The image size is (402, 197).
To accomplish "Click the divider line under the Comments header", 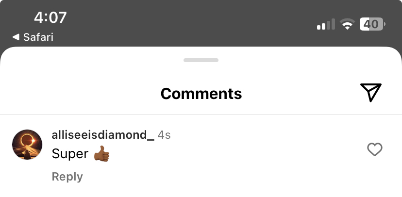I will 201,115.
